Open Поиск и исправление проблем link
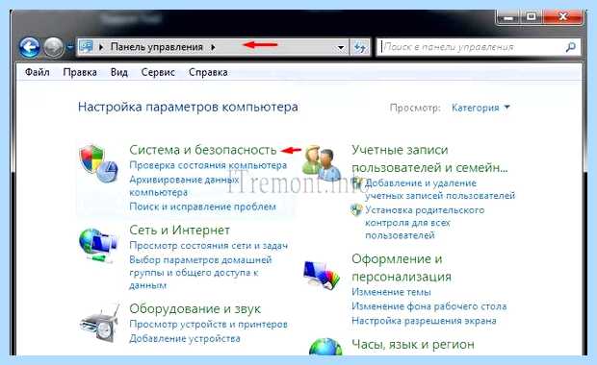Viewport: 597px width, 365px height. point(202,207)
